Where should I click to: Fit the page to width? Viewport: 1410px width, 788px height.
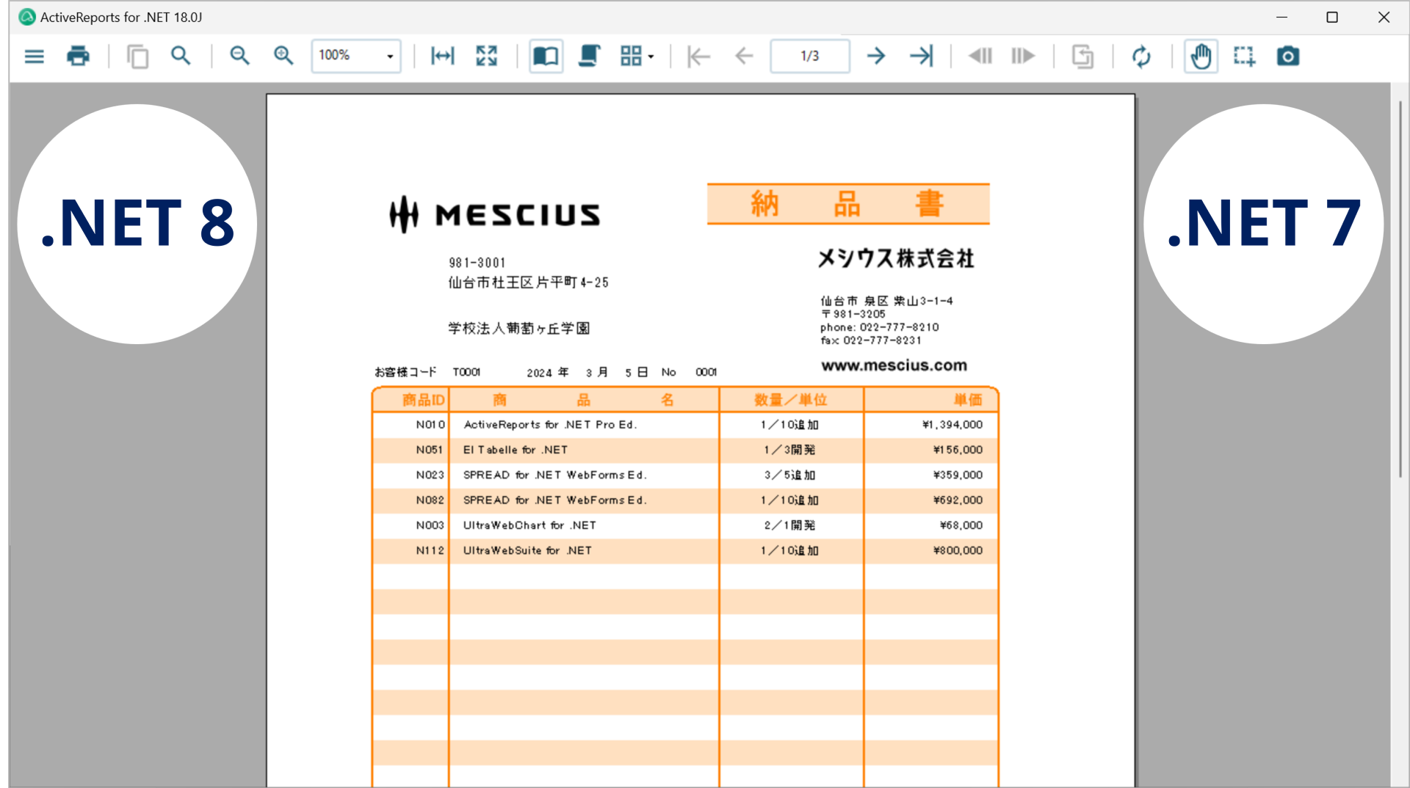pos(443,56)
